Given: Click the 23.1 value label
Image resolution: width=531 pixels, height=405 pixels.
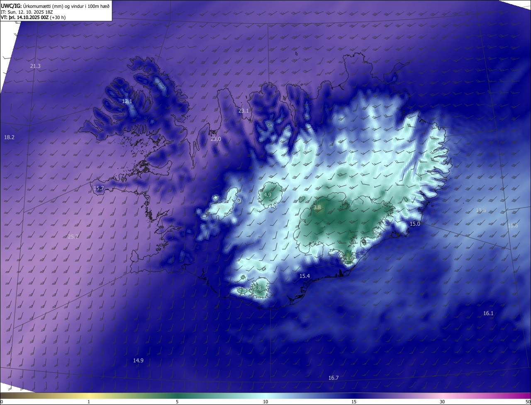Looking at the screenshot, I should [x=243, y=111].
